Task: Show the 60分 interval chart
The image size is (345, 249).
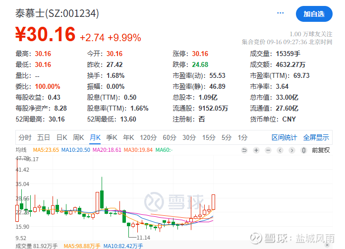Action: pyautogui.click(x=170, y=137)
